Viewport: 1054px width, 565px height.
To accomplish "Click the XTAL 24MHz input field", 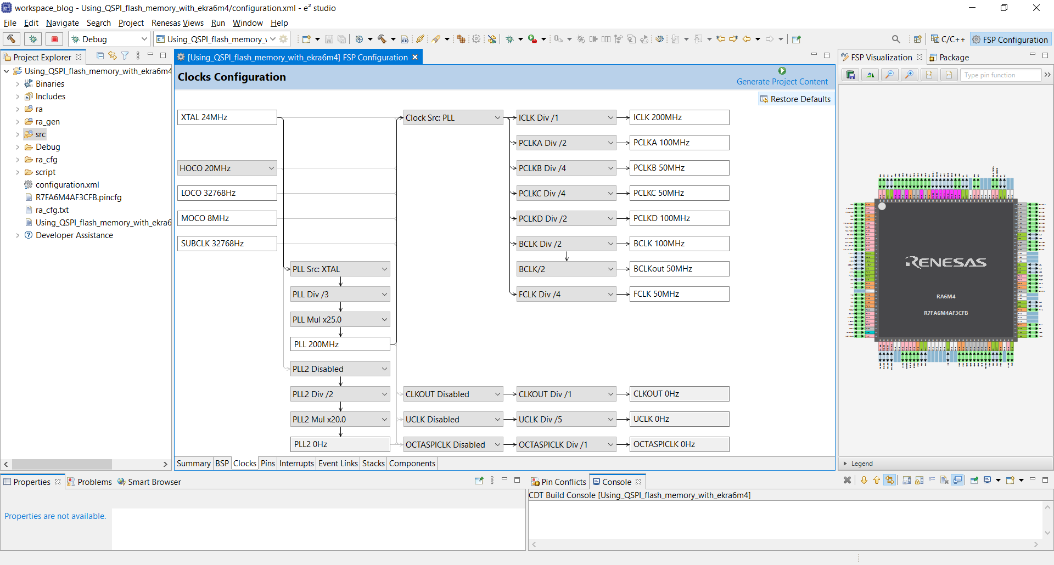I will (x=227, y=117).
